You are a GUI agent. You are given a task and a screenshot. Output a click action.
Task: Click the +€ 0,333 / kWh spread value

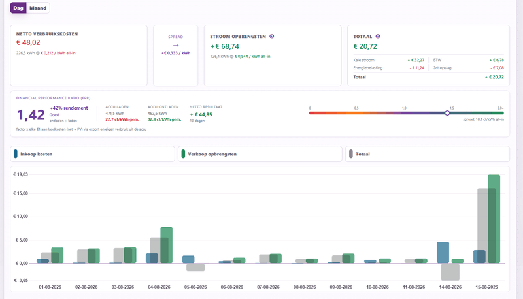176,53
